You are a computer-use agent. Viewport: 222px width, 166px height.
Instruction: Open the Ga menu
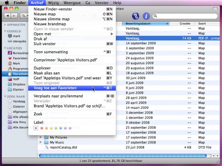88,3
